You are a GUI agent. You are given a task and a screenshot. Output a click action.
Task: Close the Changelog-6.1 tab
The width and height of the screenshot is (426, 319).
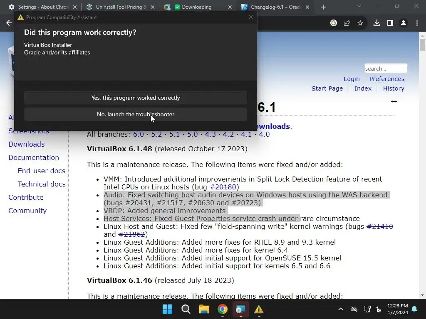click(307, 7)
